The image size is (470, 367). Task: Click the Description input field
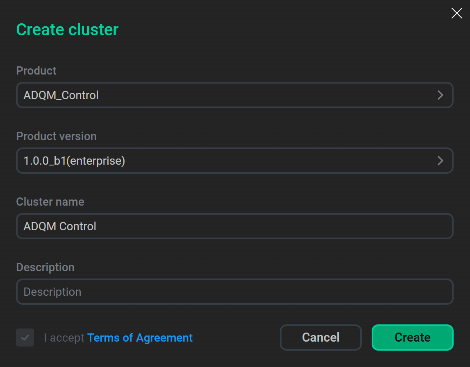pyautogui.click(x=234, y=292)
